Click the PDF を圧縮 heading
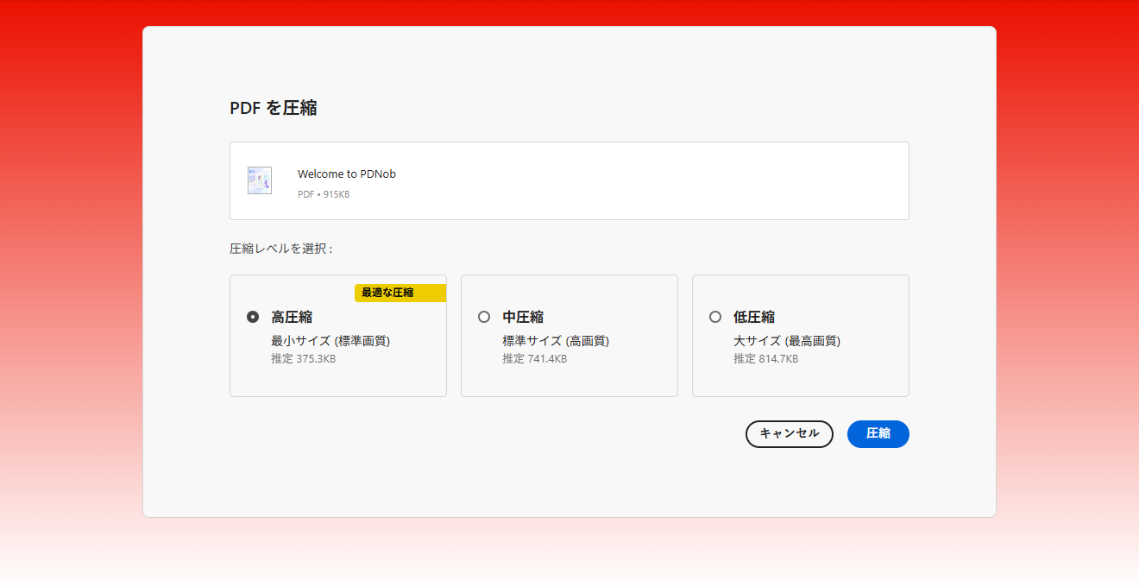This screenshot has height=587, width=1139. (274, 108)
